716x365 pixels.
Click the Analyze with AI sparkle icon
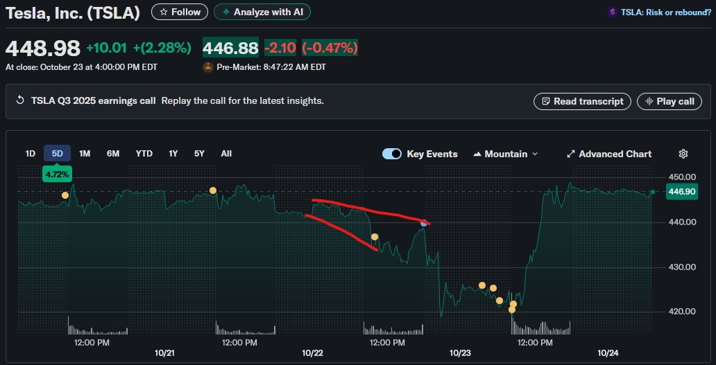click(225, 12)
